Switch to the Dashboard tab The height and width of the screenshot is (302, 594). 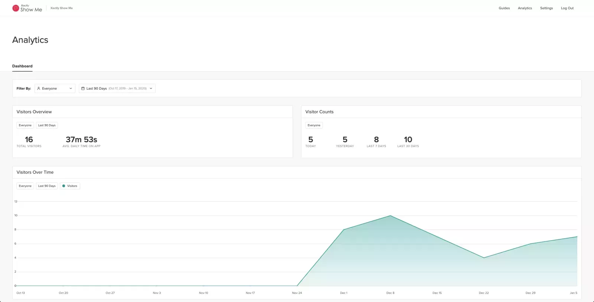(x=22, y=66)
